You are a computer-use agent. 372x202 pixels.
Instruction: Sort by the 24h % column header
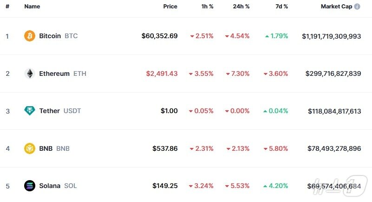(241, 7)
